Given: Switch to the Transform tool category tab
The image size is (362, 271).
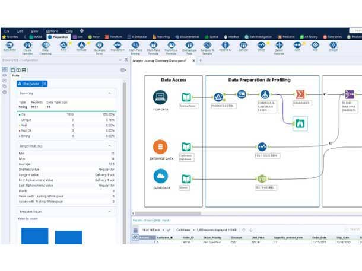Looking at the screenshot, I should pos(113,37).
